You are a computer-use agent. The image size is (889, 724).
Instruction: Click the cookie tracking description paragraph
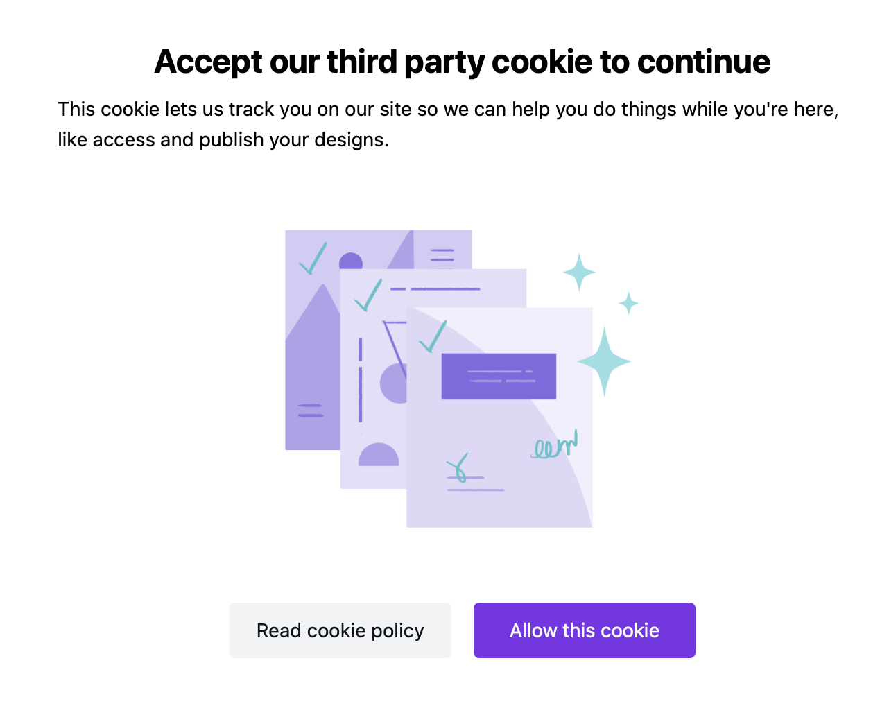448,124
